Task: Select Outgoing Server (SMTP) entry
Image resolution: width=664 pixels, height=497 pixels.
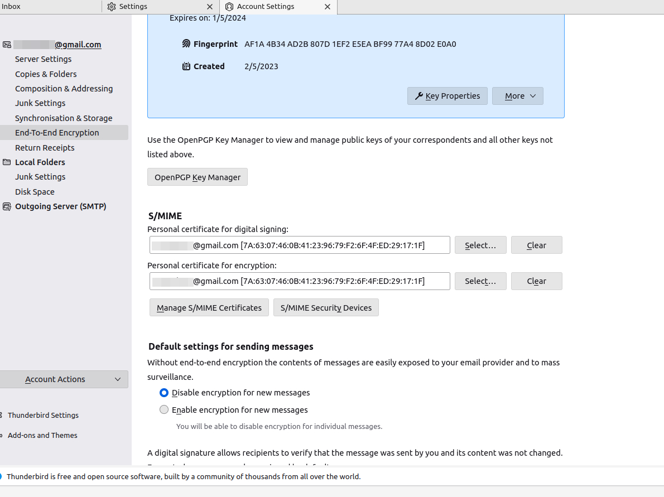Action: (61, 206)
